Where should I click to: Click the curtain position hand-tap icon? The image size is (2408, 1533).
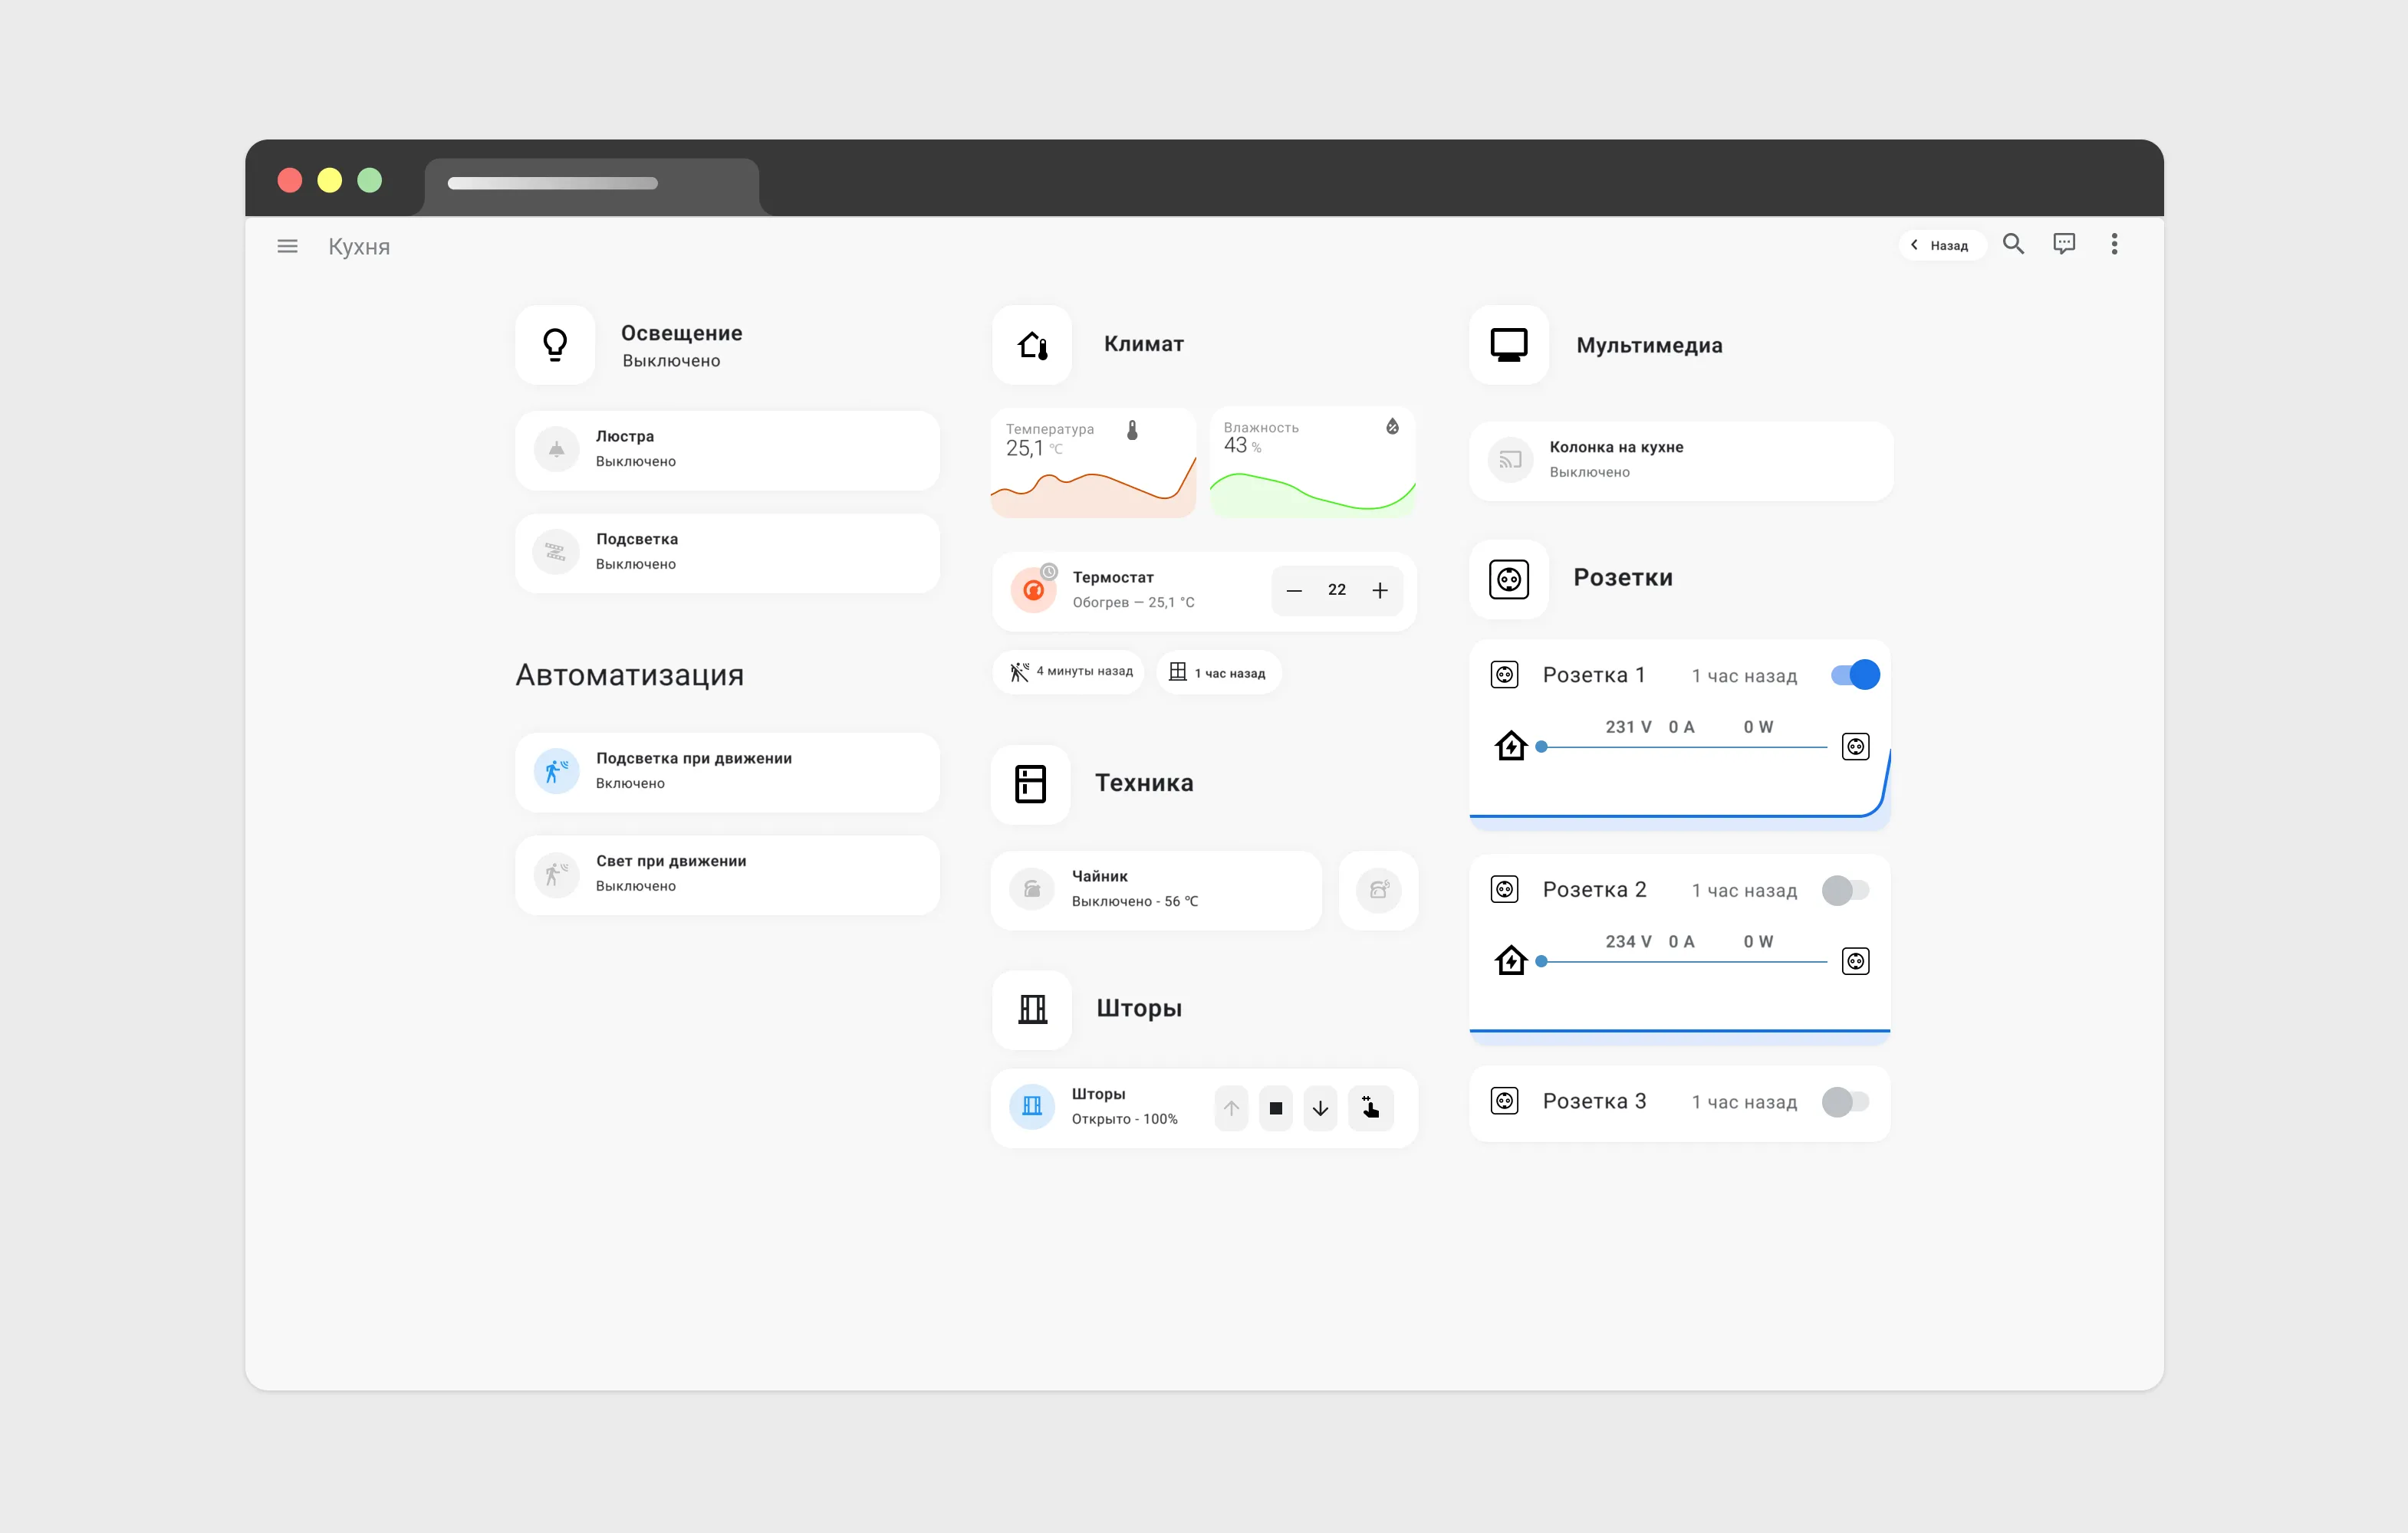(x=1371, y=1108)
